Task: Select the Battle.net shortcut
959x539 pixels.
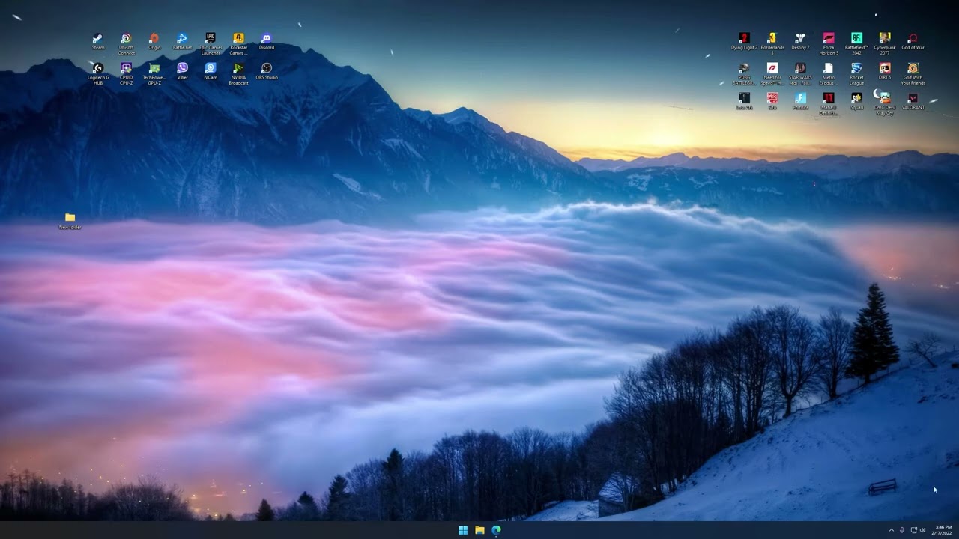Action: [182, 41]
